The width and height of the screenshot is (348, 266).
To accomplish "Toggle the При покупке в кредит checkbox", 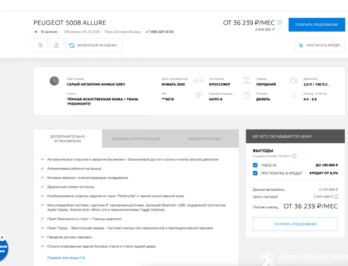I will (x=255, y=173).
